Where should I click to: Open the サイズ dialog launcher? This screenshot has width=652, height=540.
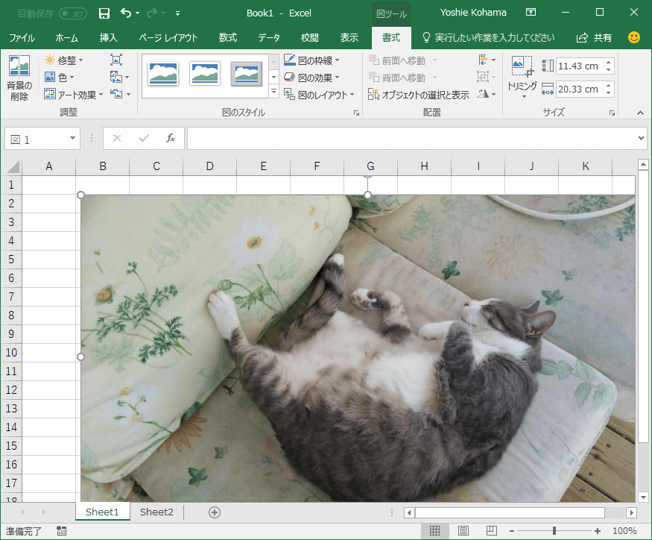tap(612, 113)
